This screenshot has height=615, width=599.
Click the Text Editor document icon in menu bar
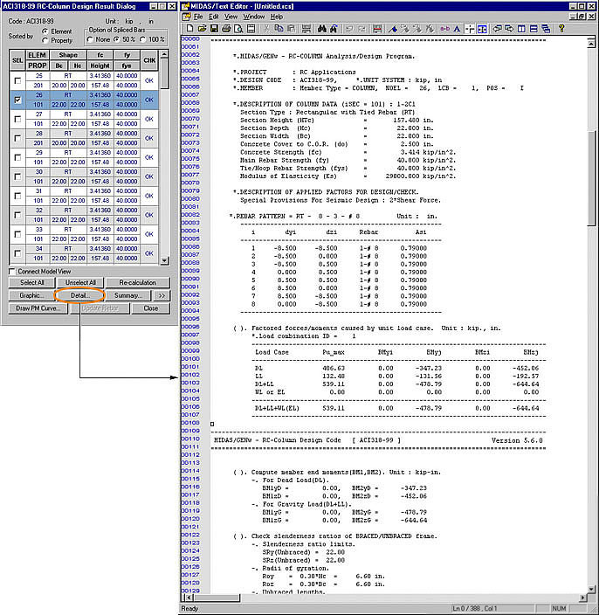187,17
